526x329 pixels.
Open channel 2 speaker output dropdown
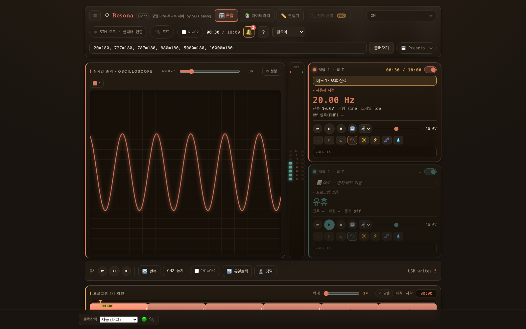tap(365, 225)
